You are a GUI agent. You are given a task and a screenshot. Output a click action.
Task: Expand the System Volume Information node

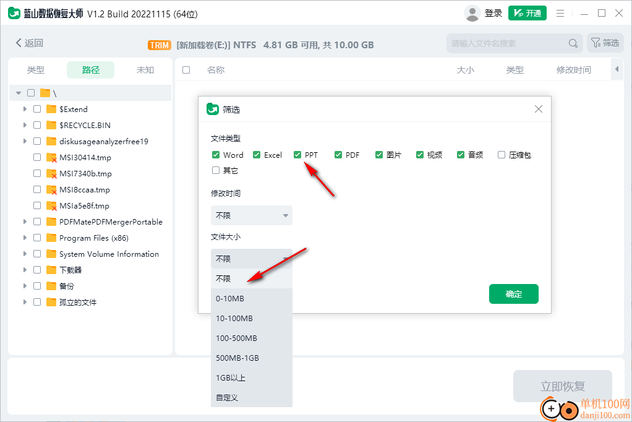(25, 254)
